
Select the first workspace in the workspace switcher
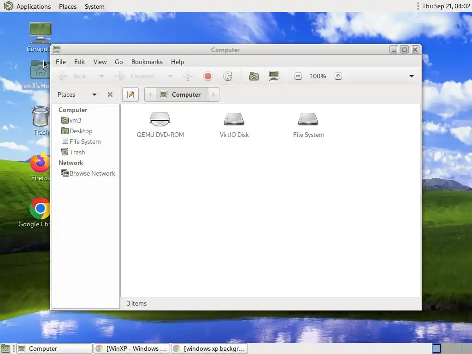pos(437,348)
